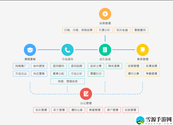
Task: Click the 招生报名 label
Action: [105, 59]
